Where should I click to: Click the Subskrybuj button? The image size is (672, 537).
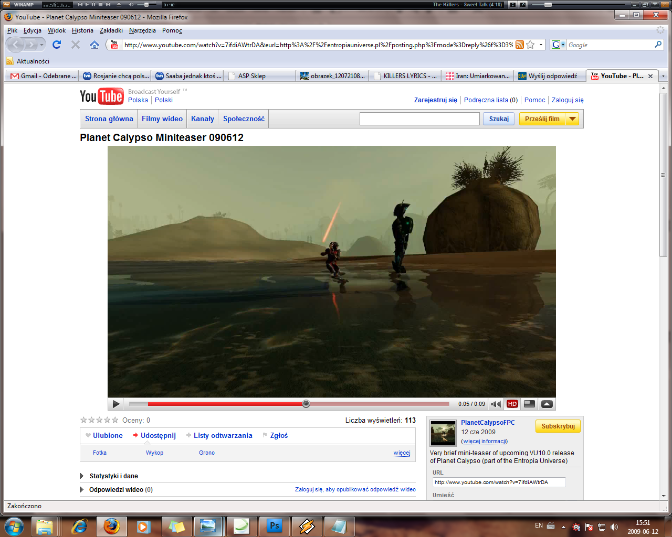(558, 426)
